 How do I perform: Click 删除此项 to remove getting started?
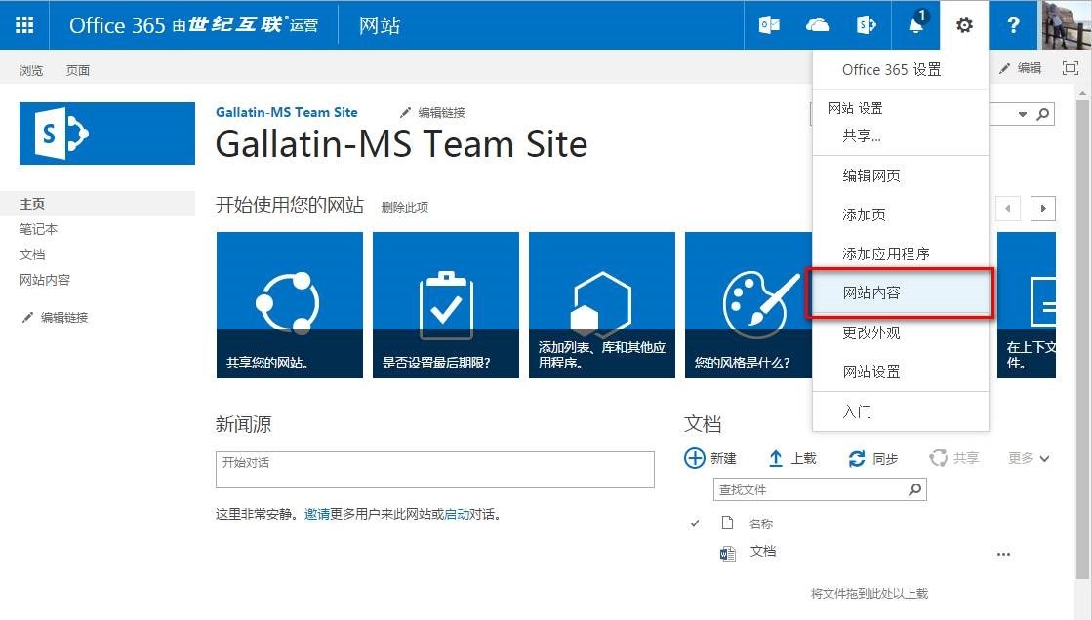click(405, 207)
